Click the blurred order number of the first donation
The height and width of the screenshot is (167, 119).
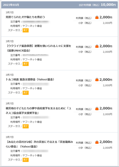click(x=36, y=22)
